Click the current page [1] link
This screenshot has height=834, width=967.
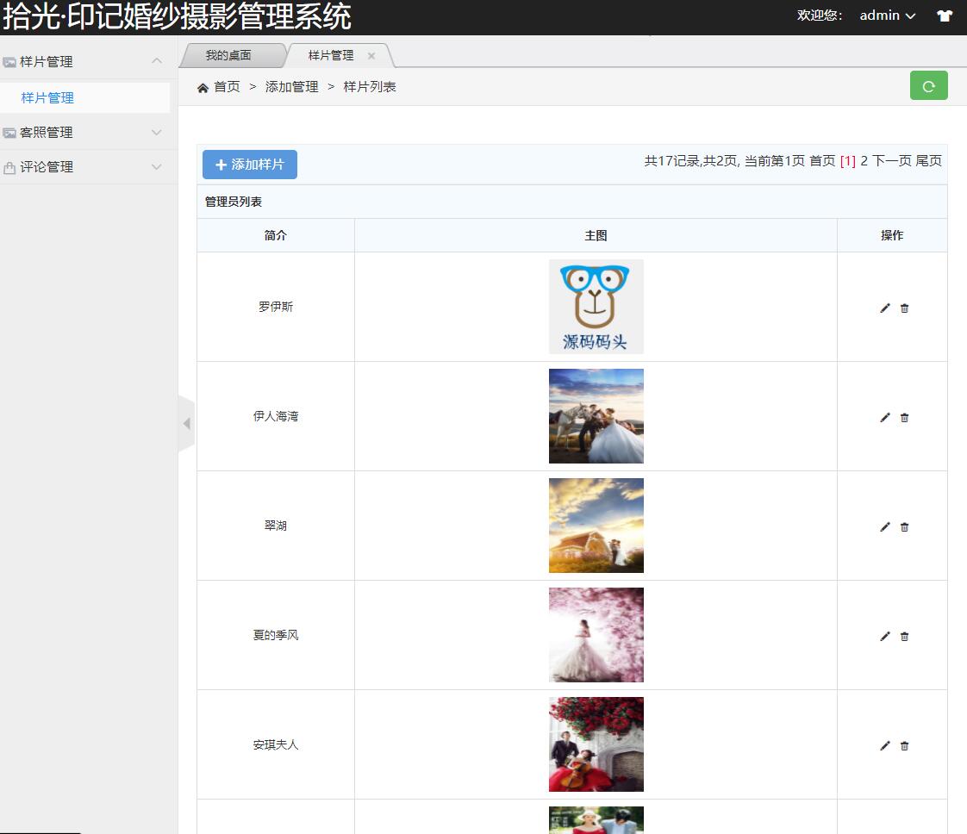[x=848, y=161]
